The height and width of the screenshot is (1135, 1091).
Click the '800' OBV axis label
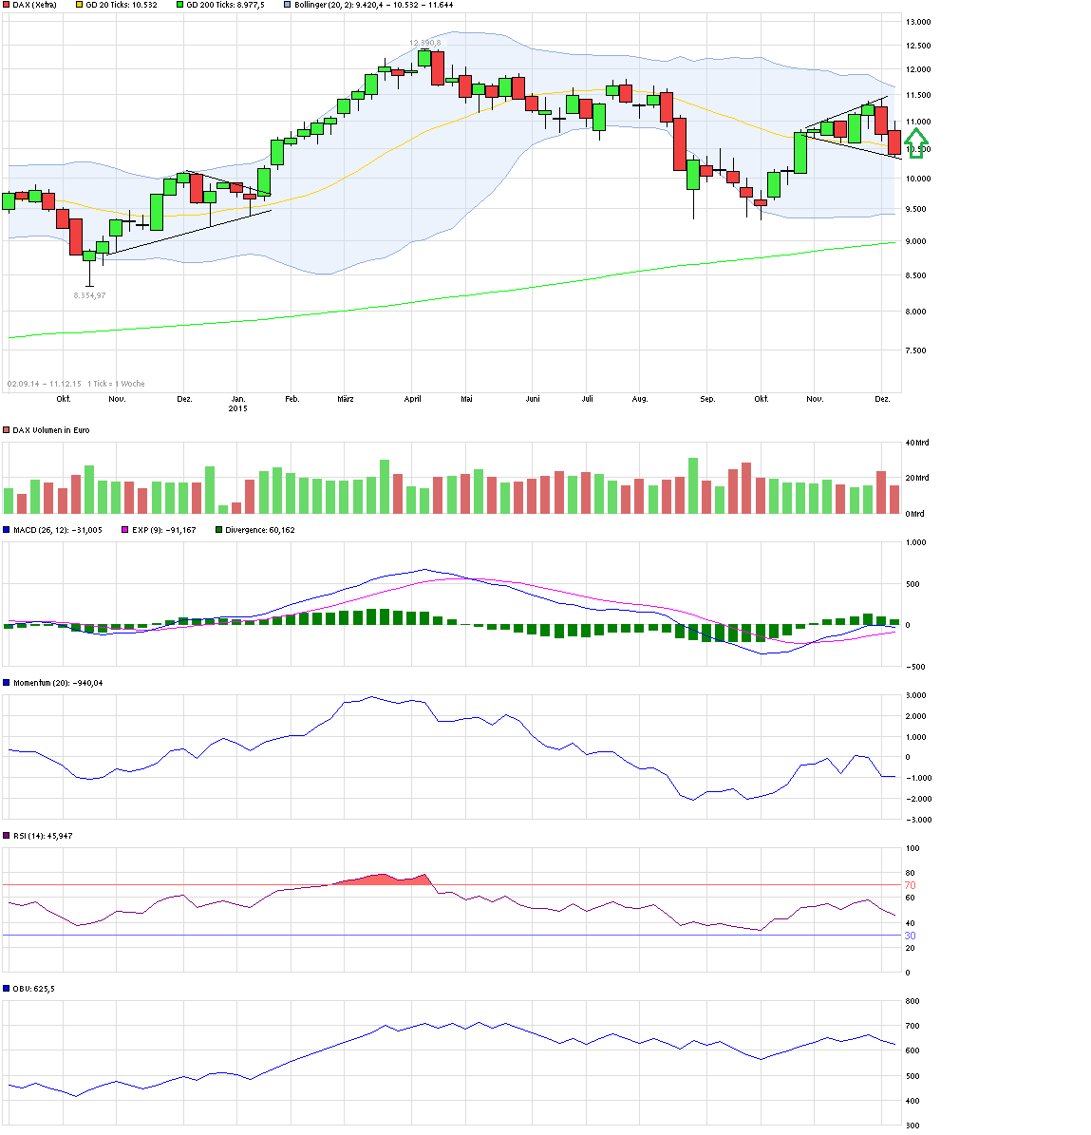pos(913,1001)
